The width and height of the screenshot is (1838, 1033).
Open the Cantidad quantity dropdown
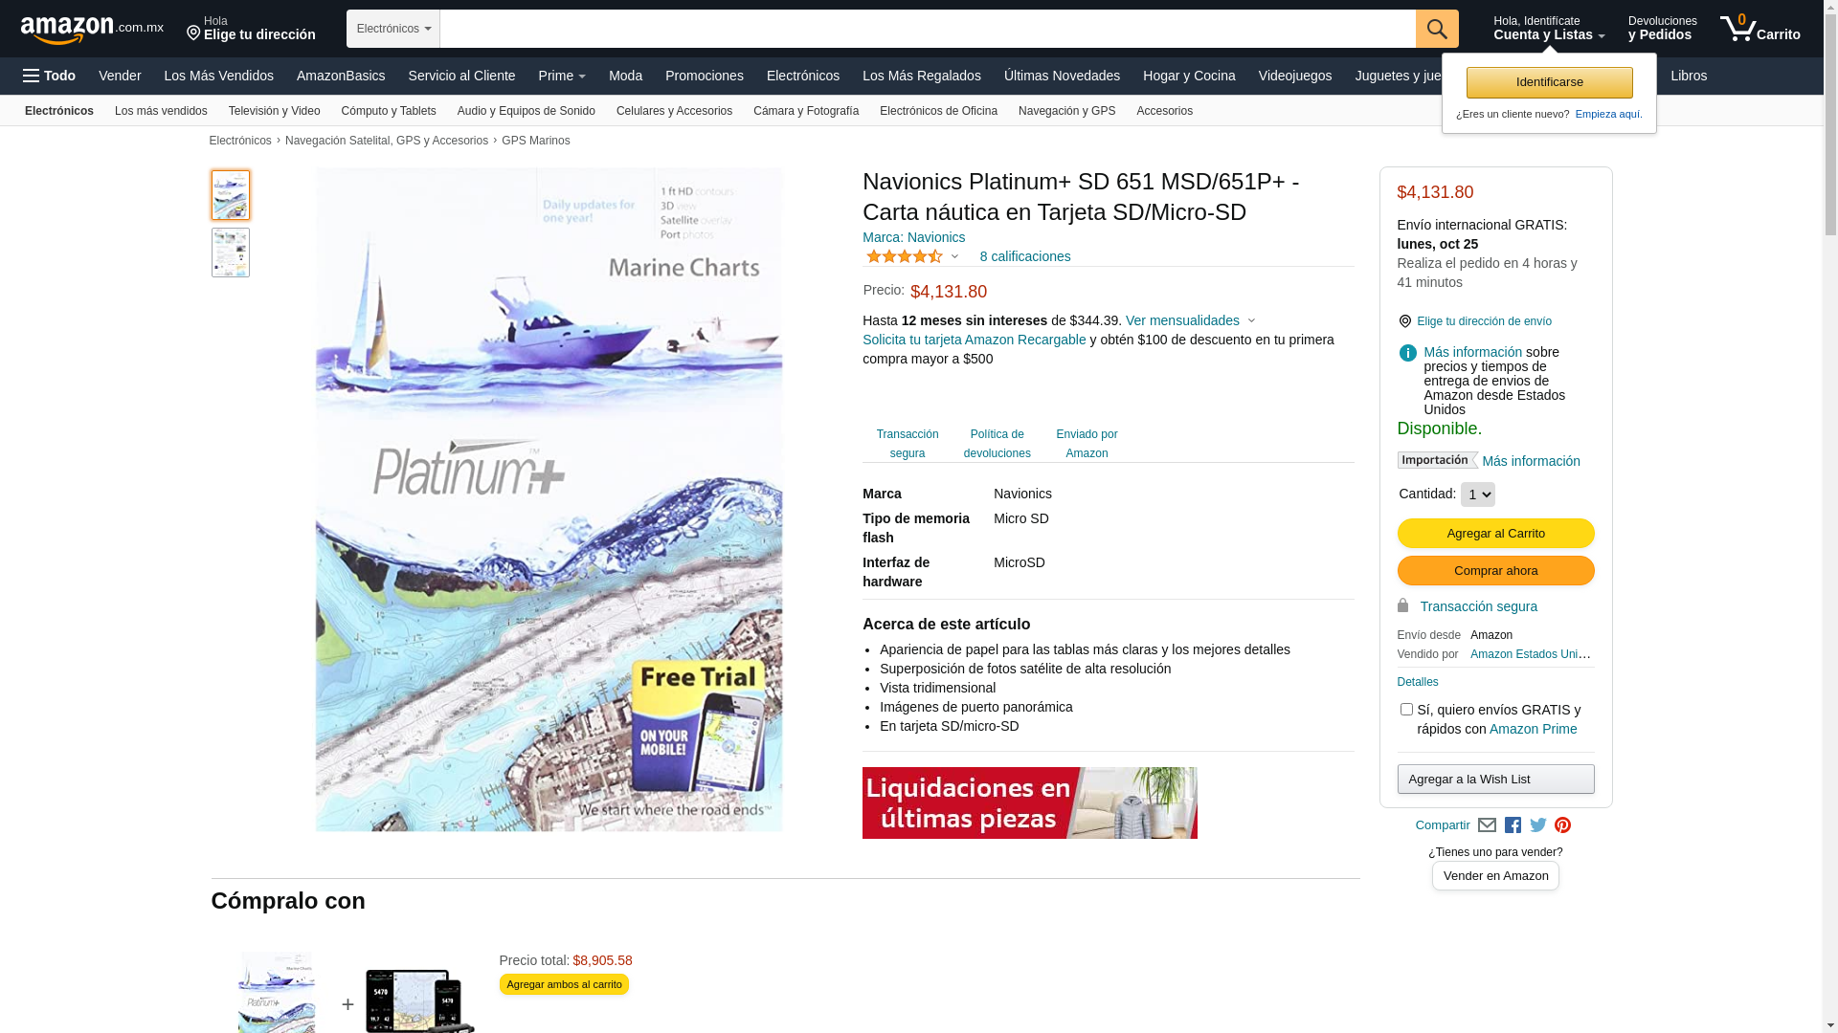click(x=1477, y=495)
